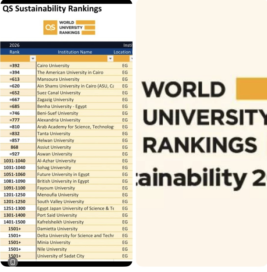Screen dimensions: 267x272
Task: Click the QS Sustainability Rankings title
Action: point(52,9)
